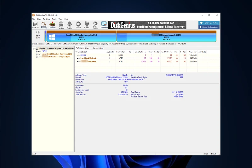The image size is (252, 168).
Task: Click the Share on Twitter button
Action: (x=209, y=23)
